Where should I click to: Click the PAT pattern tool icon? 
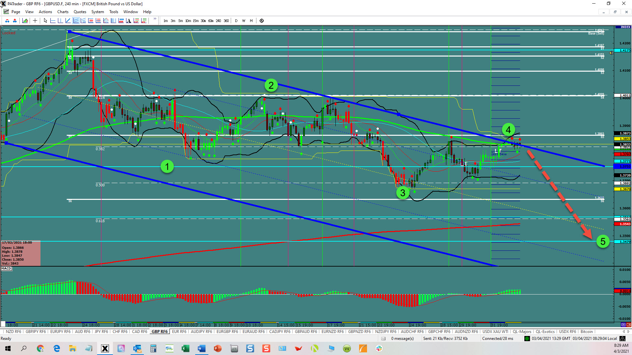pos(136,21)
